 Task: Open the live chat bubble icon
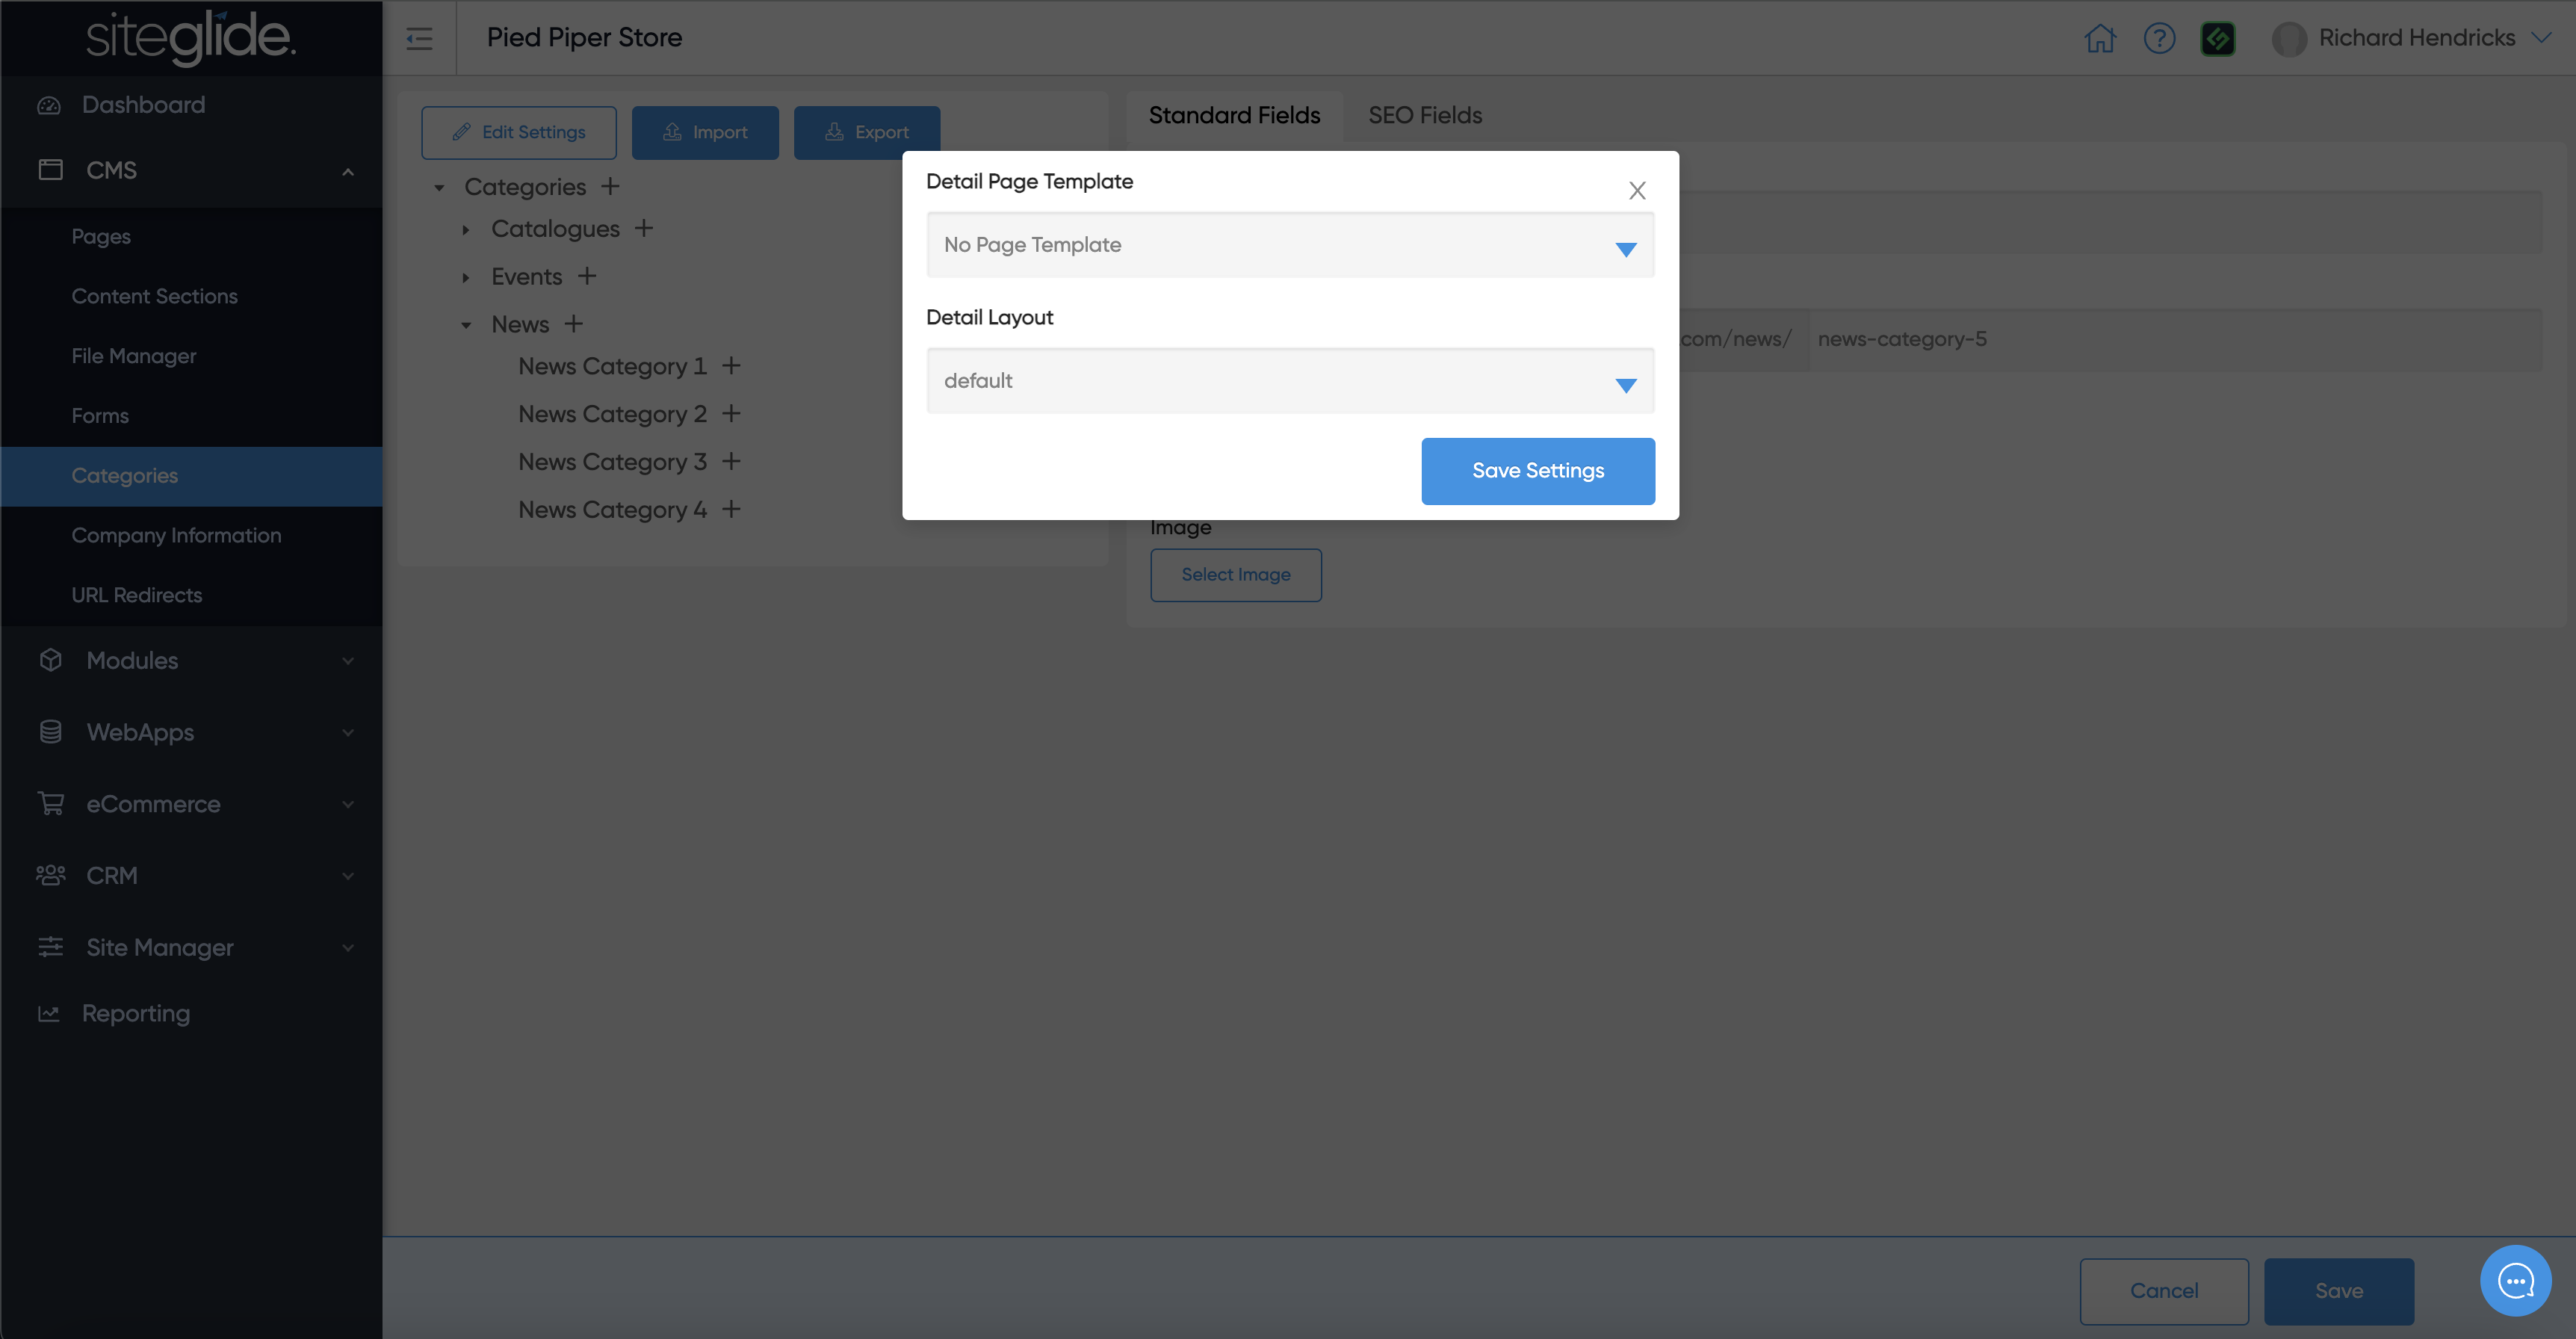tap(2515, 1280)
